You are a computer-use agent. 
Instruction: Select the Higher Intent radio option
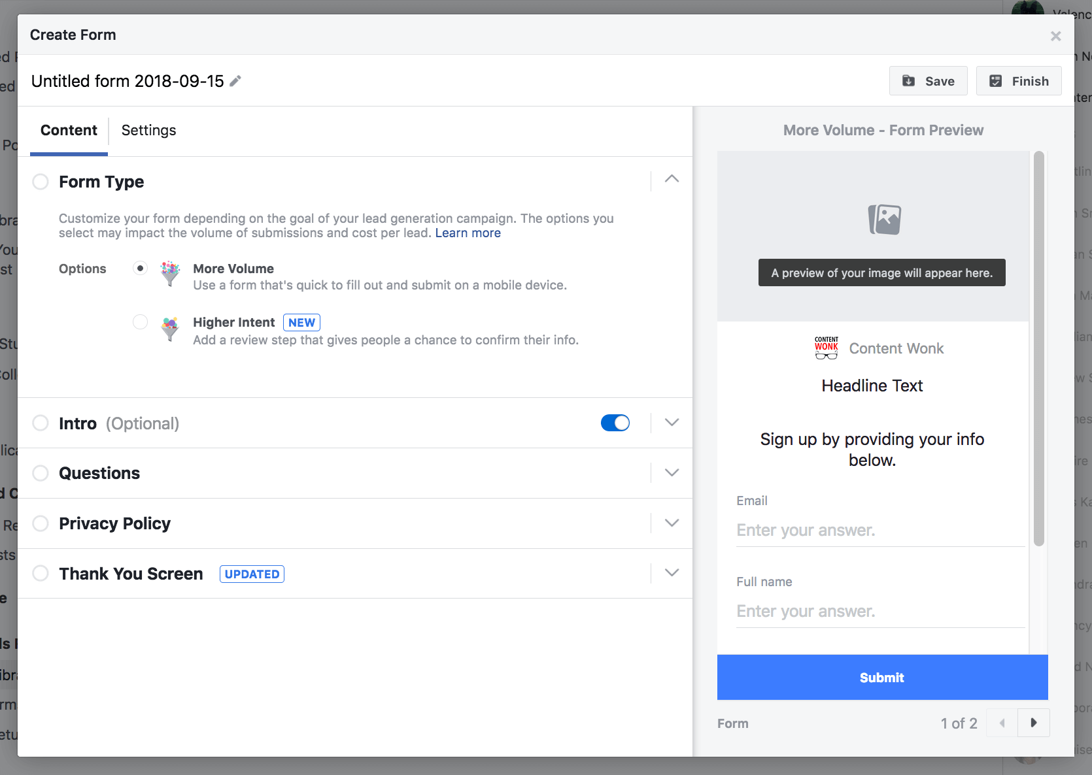pos(140,322)
